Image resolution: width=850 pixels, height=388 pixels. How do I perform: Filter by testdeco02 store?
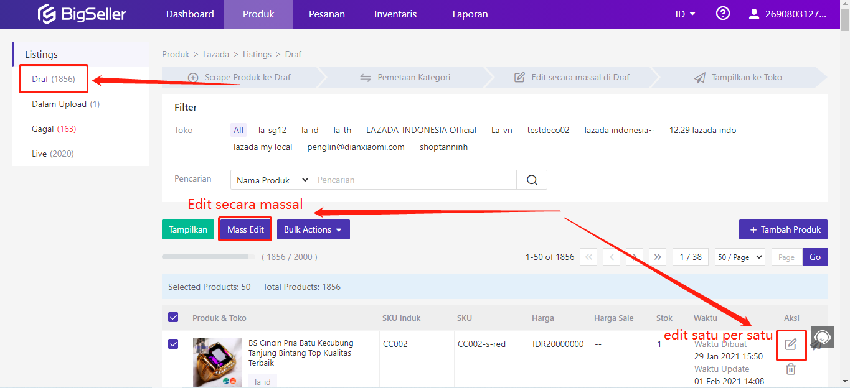pyautogui.click(x=548, y=130)
